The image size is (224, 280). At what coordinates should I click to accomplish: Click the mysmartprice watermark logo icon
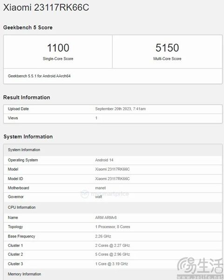pos(84,194)
